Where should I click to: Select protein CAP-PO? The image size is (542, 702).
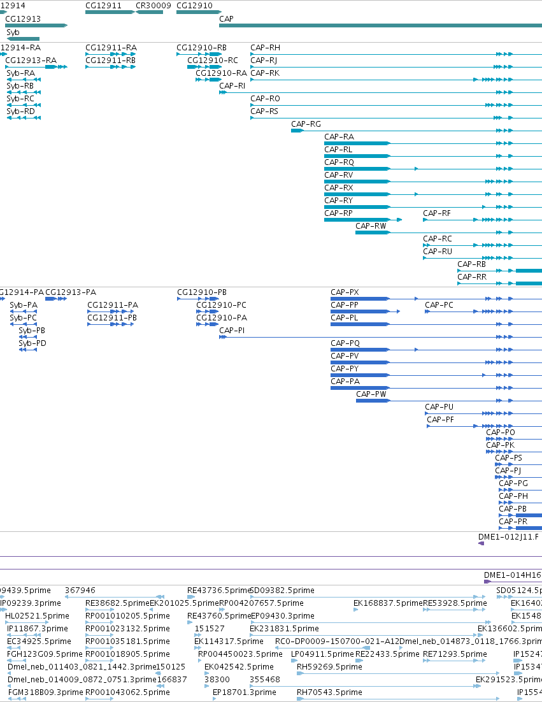click(514, 439)
